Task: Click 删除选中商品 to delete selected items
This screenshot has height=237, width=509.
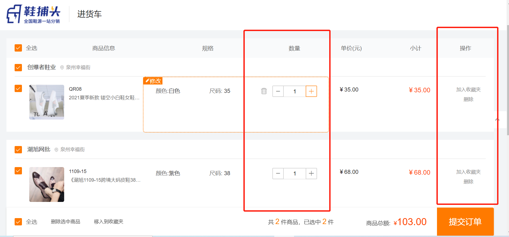Action: pos(66,222)
